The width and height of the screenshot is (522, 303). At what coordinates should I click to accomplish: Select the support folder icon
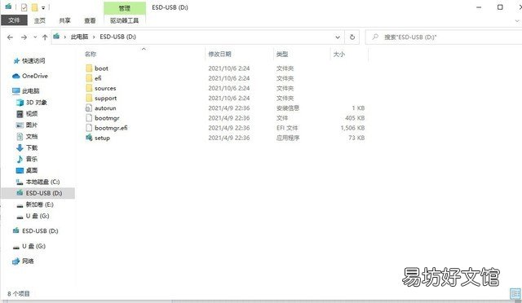pos(89,98)
